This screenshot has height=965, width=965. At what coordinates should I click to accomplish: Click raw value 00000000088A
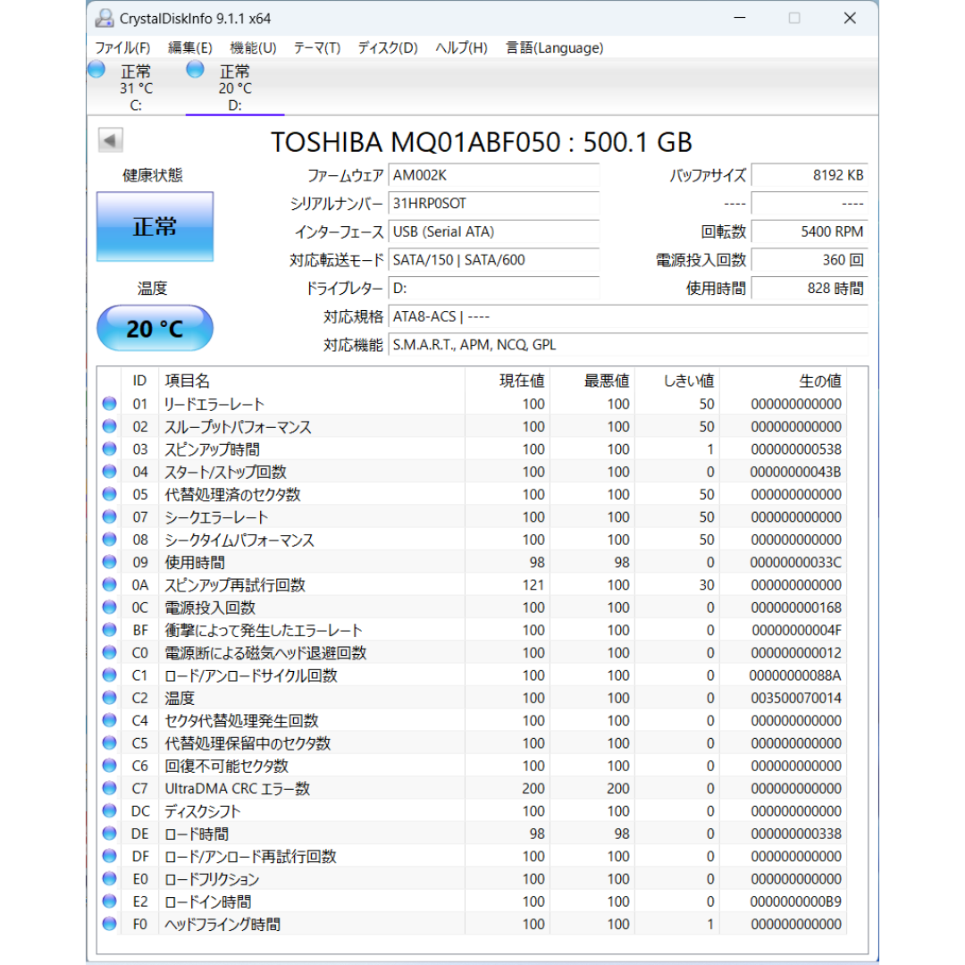click(x=795, y=675)
